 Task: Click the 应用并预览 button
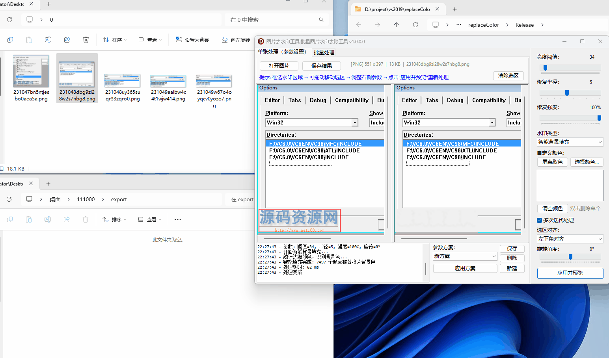[x=570, y=273]
